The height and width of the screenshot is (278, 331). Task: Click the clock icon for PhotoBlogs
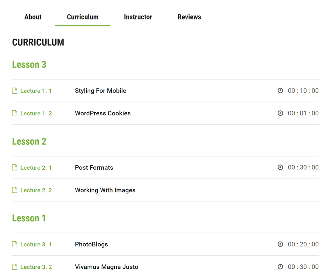pyautogui.click(x=280, y=244)
